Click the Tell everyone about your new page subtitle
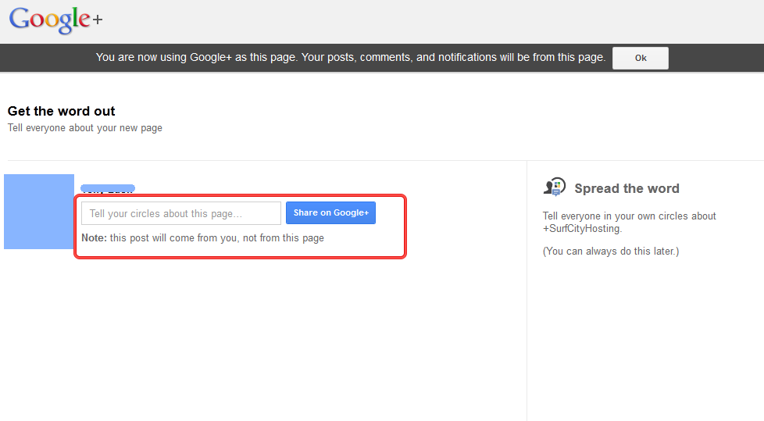Screen dimensions: 764x421 (85, 128)
